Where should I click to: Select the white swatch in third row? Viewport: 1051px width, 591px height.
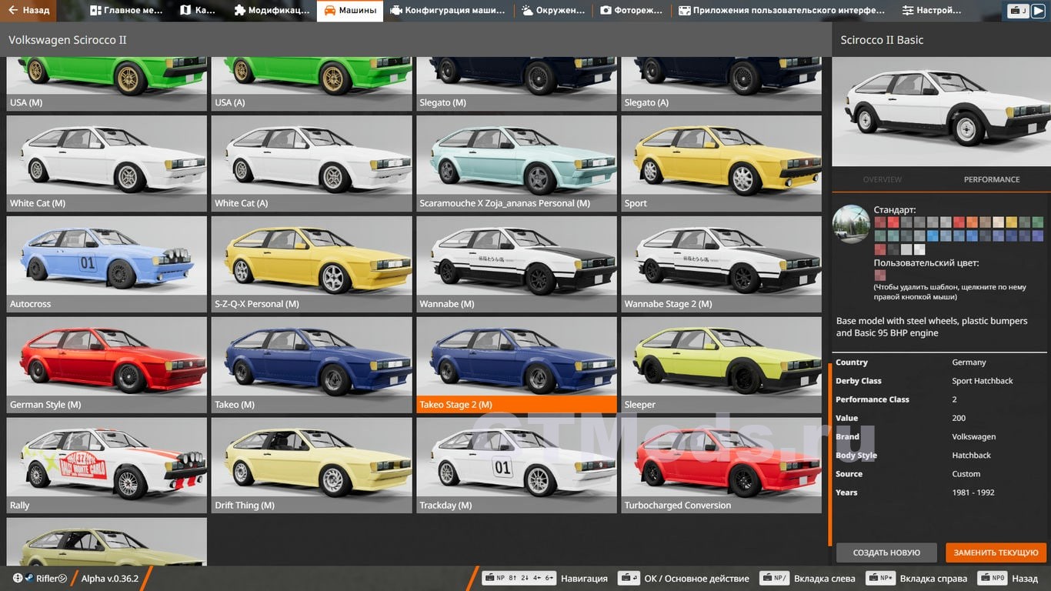pyautogui.click(x=919, y=249)
